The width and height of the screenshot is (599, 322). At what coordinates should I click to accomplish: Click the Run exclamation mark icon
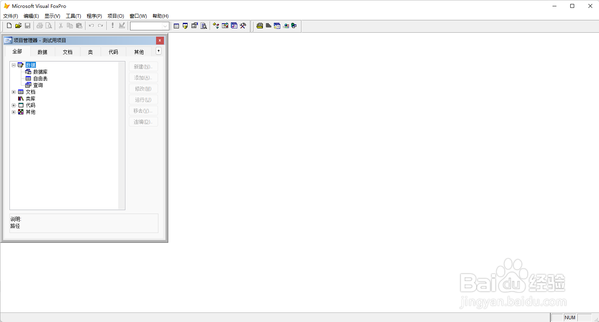113,26
